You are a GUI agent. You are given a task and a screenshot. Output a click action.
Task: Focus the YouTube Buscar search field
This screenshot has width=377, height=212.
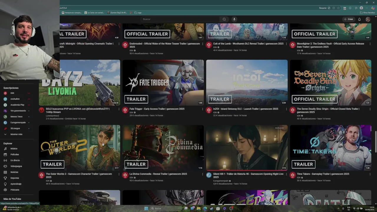pyautogui.click(x=180, y=19)
